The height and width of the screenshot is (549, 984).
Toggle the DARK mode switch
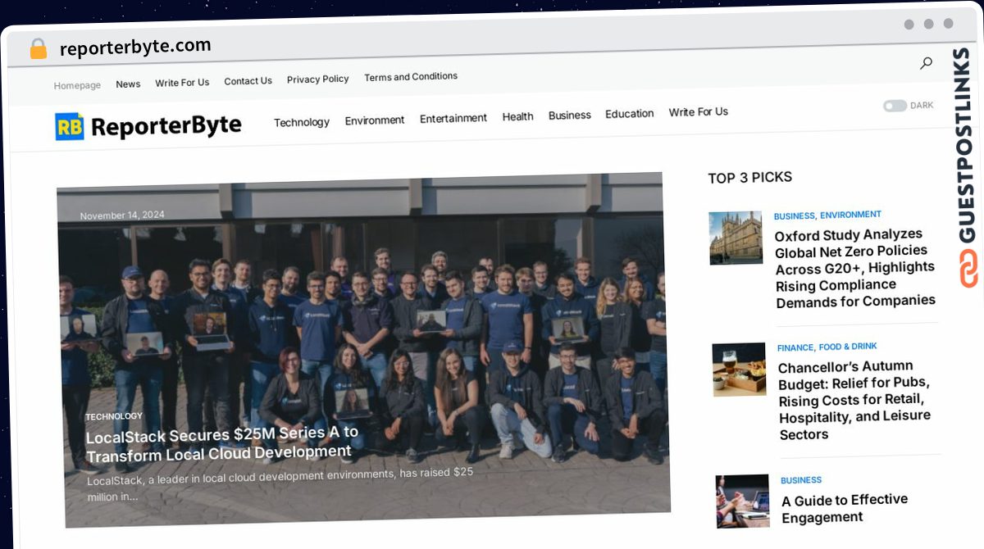click(895, 106)
